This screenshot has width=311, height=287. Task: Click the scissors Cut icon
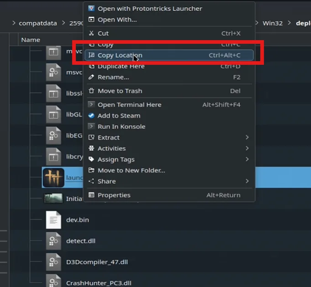coord(91,33)
